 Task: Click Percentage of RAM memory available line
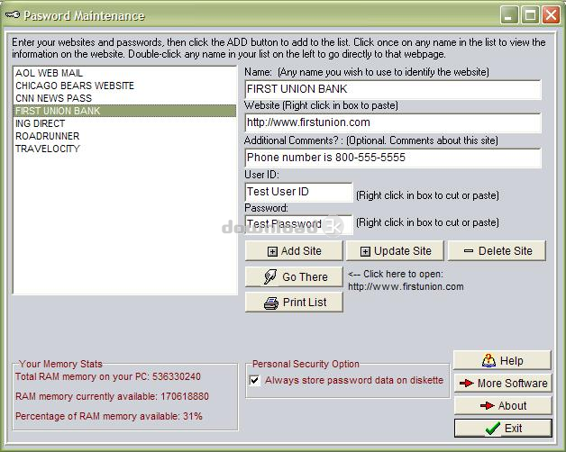point(109,416)
